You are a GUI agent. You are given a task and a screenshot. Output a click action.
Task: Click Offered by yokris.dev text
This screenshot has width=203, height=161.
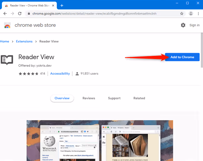[x=35, y=66]
